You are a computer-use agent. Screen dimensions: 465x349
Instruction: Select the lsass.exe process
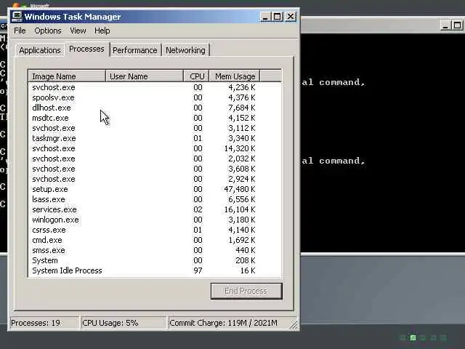tap(155, 199)
